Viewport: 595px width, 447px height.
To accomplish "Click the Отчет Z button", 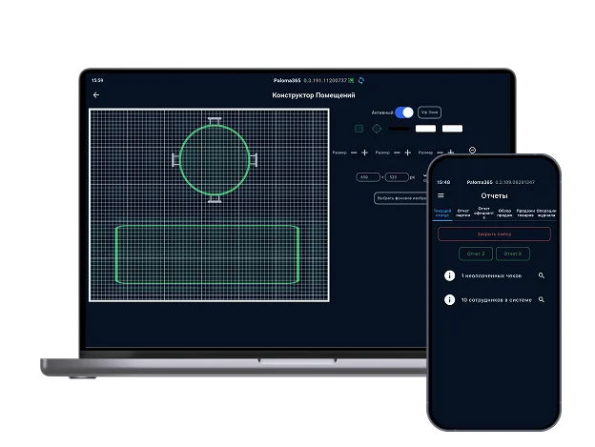I will [x=476, y=254].
